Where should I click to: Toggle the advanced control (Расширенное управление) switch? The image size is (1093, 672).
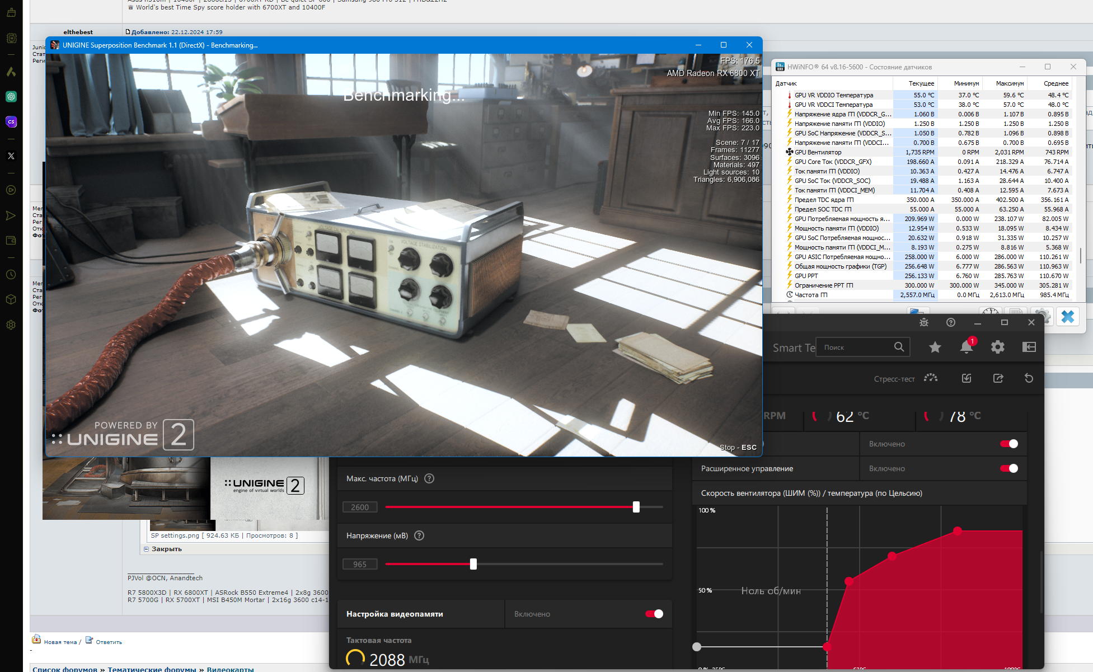1009,468
